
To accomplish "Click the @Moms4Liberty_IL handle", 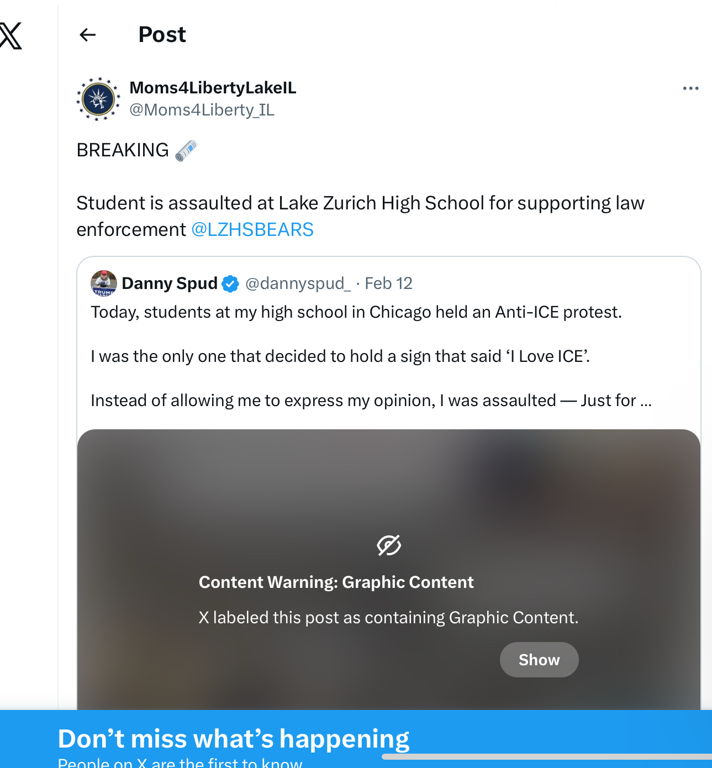I will pos(202,110).
